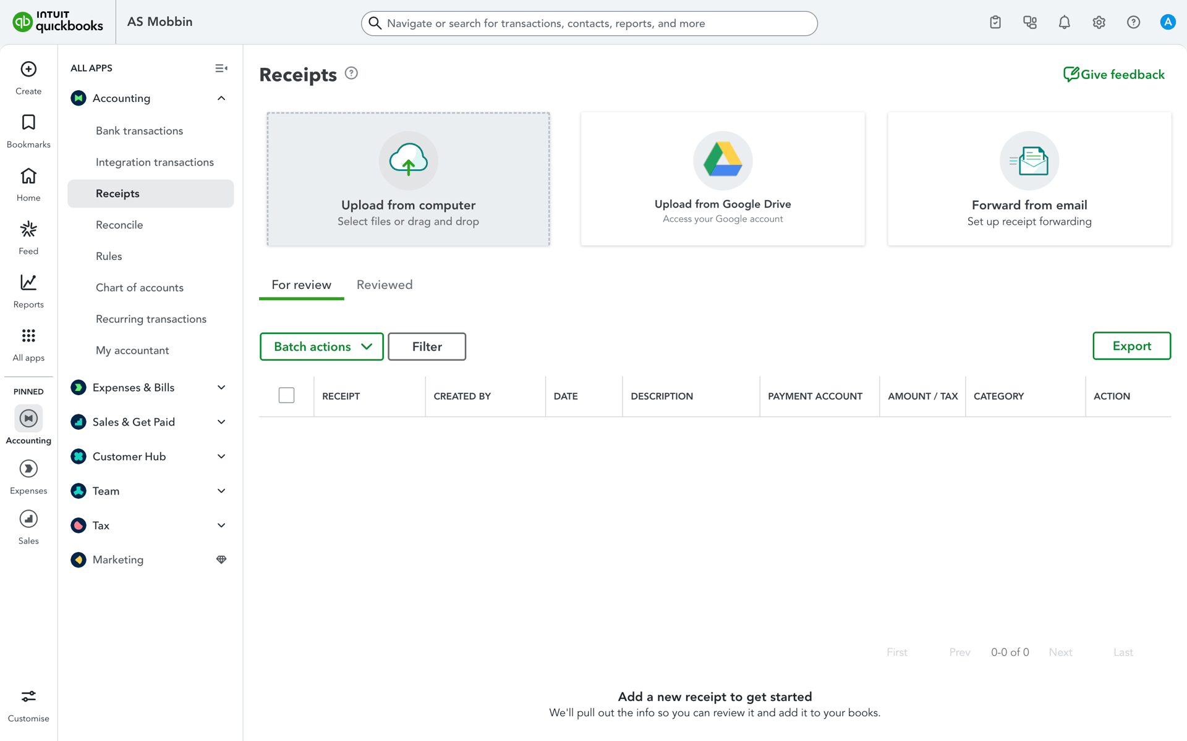The width and height of the screenshot is (1187, 741).
Task: Click the RECEIPT column header
Action: [x=341, y=396]
